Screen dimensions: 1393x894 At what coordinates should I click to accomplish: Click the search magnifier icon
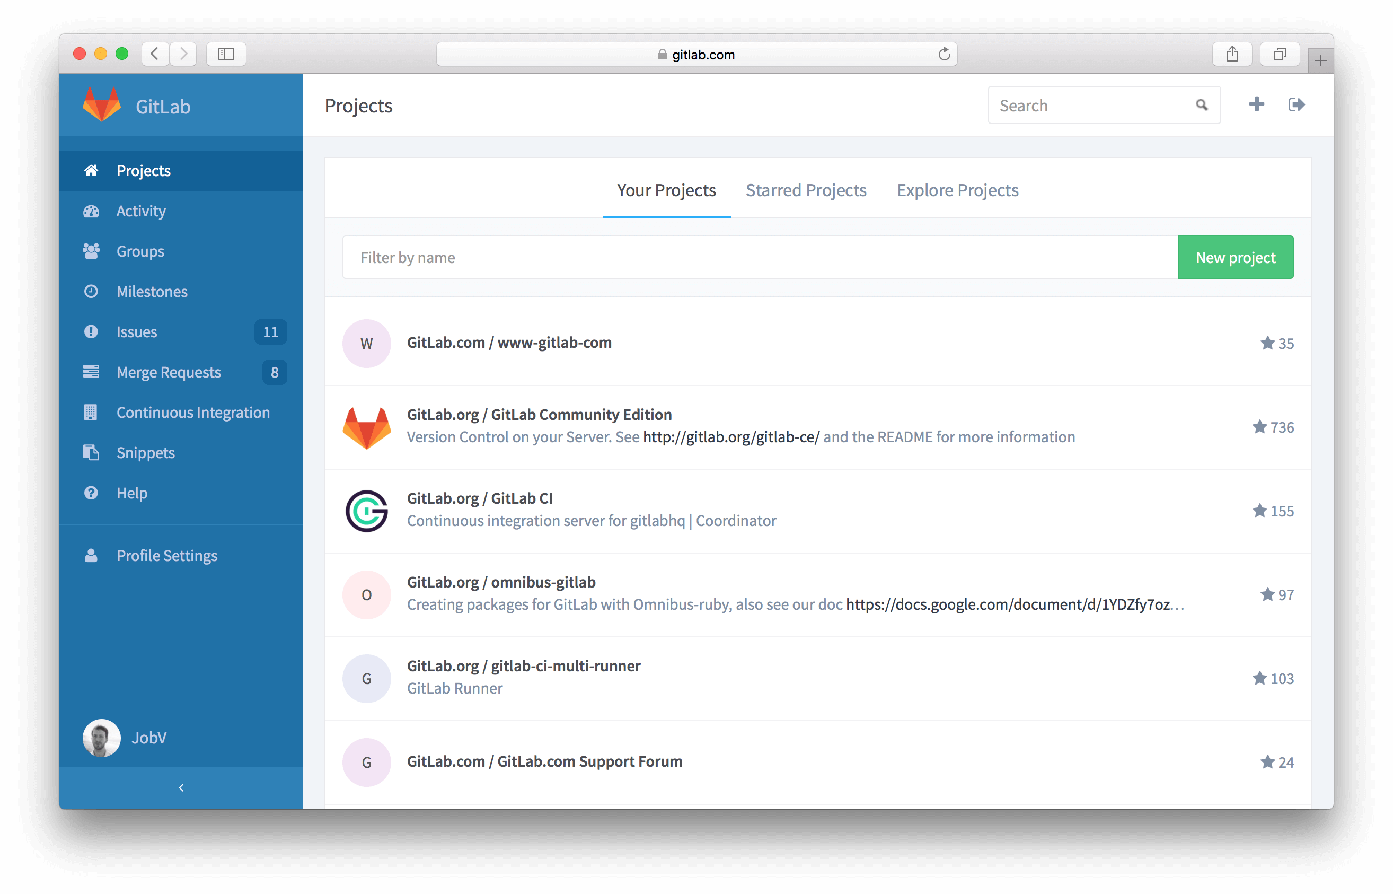(1201, 104)
